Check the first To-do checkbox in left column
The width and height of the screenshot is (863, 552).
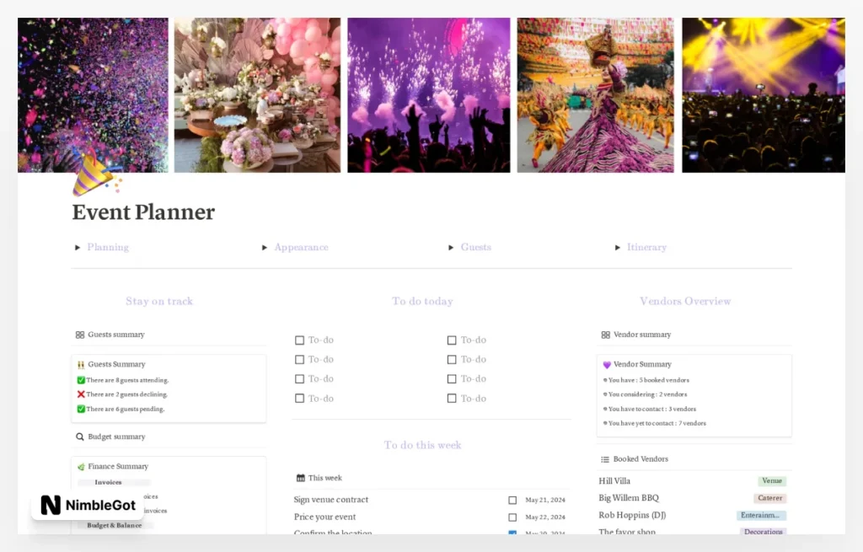(x=299, y=340)
